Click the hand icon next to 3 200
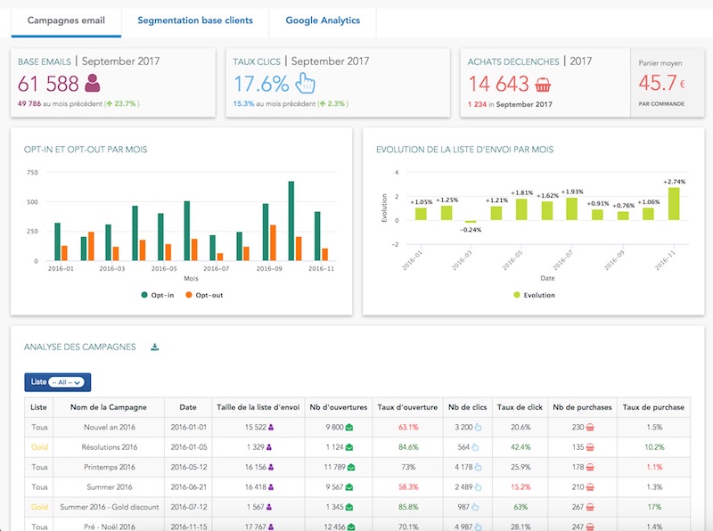 pos(478,428)
